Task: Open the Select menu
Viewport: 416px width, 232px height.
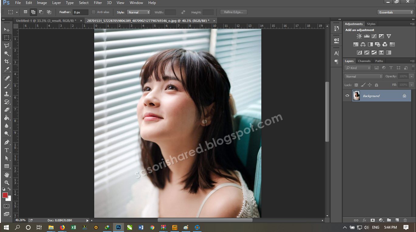Action: 84,3
